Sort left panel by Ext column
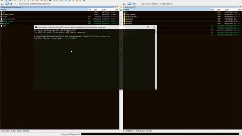Screen dimensions: 242x136 pos(90,10)
